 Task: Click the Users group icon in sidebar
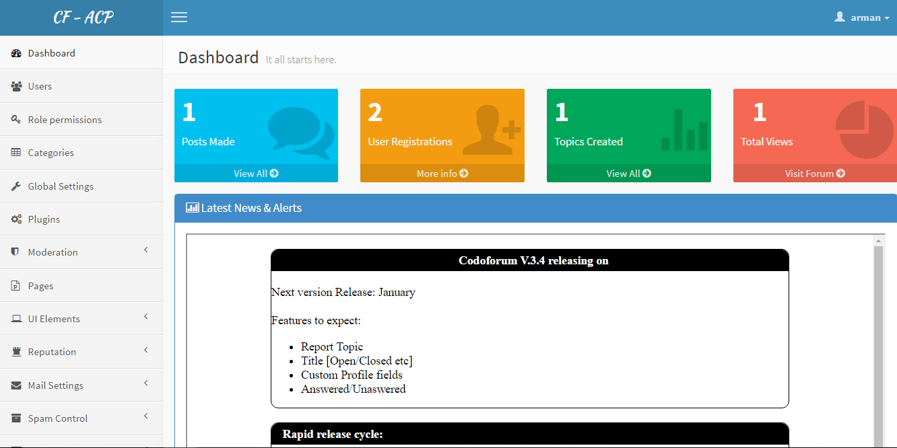(16, 86)
